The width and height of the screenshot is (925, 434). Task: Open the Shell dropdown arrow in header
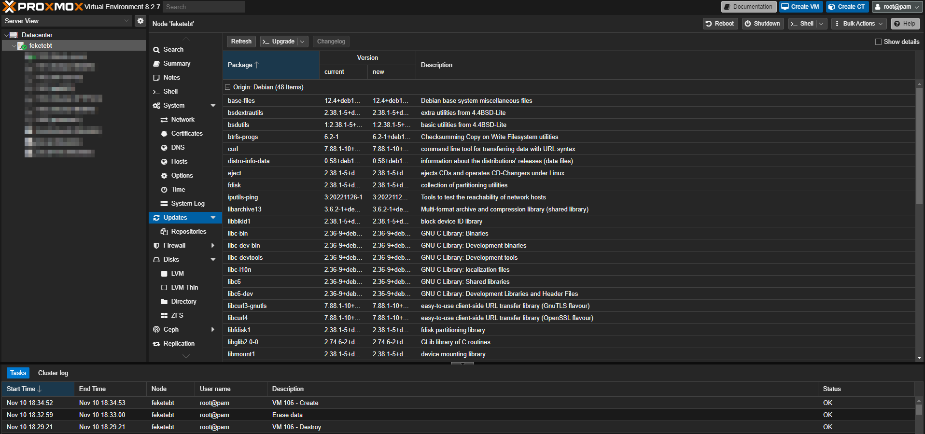click(821, 24)
